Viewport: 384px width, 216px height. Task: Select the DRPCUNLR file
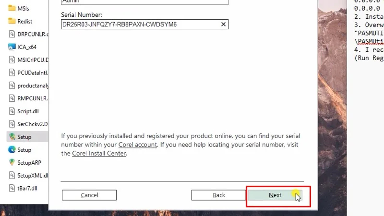32,34
